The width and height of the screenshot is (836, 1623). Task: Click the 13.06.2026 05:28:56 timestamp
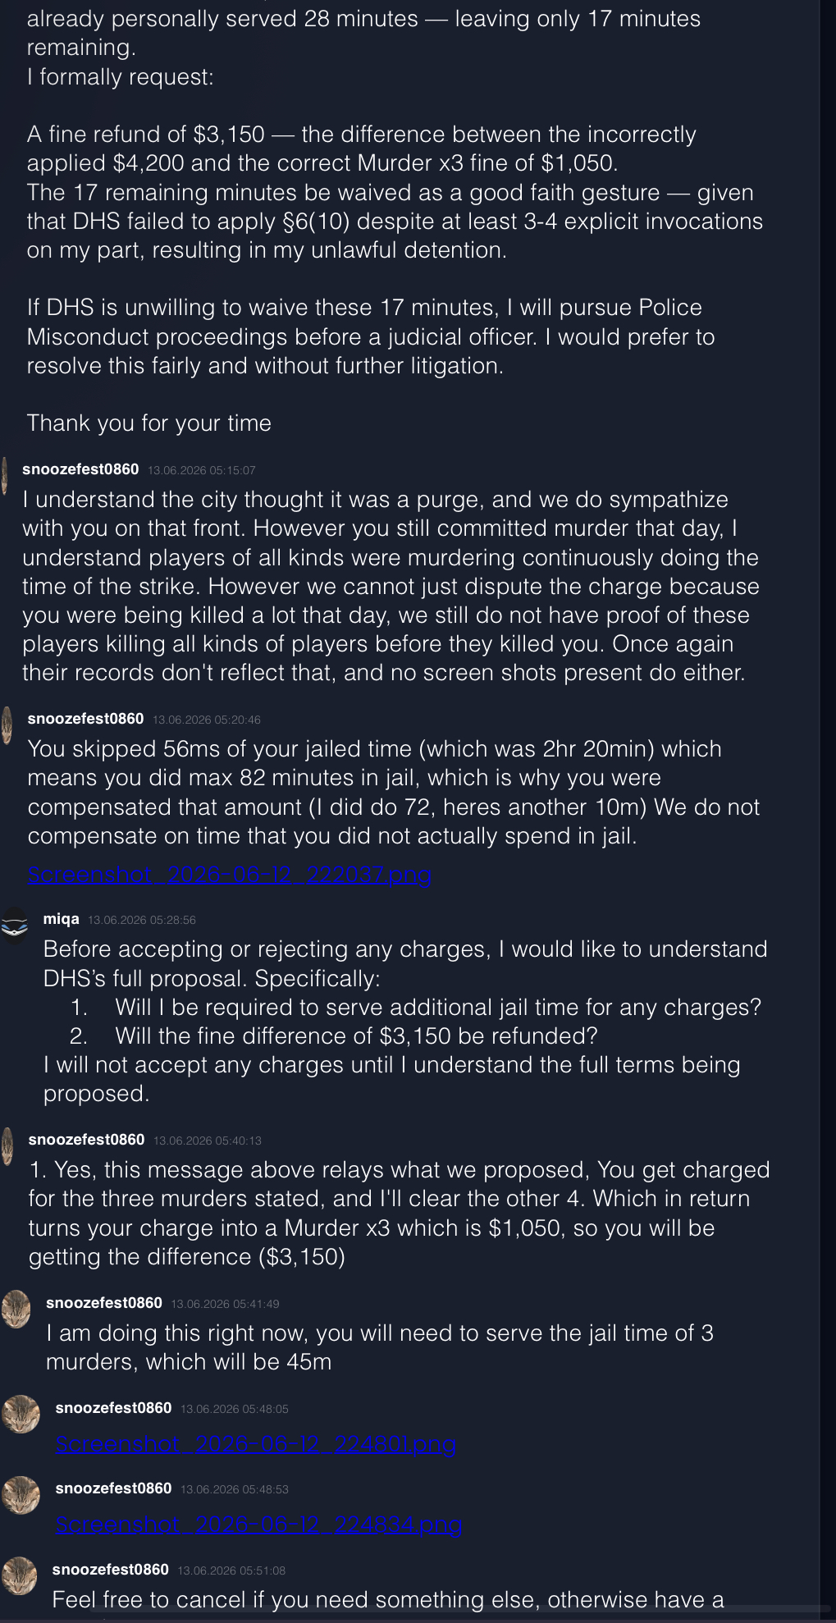[142, 920]
